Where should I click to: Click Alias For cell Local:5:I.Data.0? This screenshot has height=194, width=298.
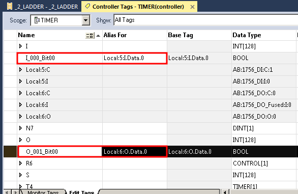[135, 58]
